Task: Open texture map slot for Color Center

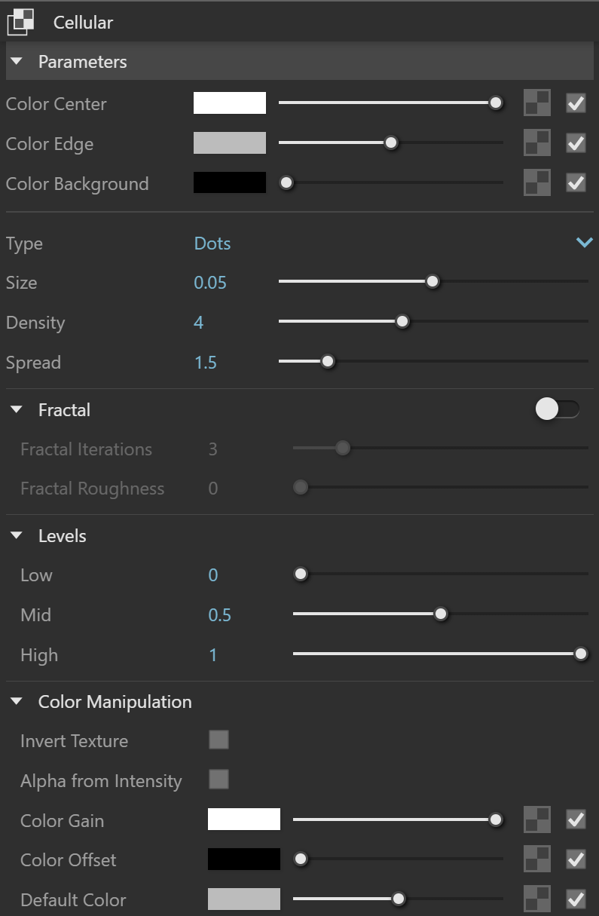Action: click(x=537, y=103)
